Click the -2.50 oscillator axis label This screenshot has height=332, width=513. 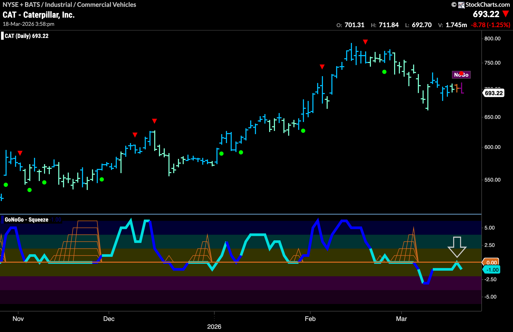[x=490, y=279]
